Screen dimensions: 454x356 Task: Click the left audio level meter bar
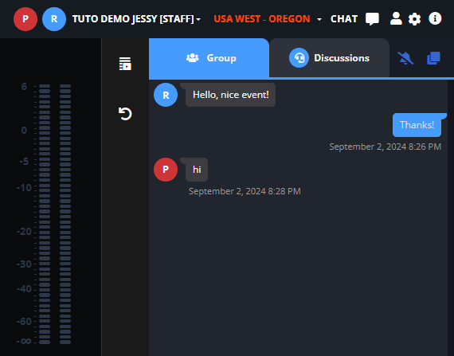tap(45, 214)
